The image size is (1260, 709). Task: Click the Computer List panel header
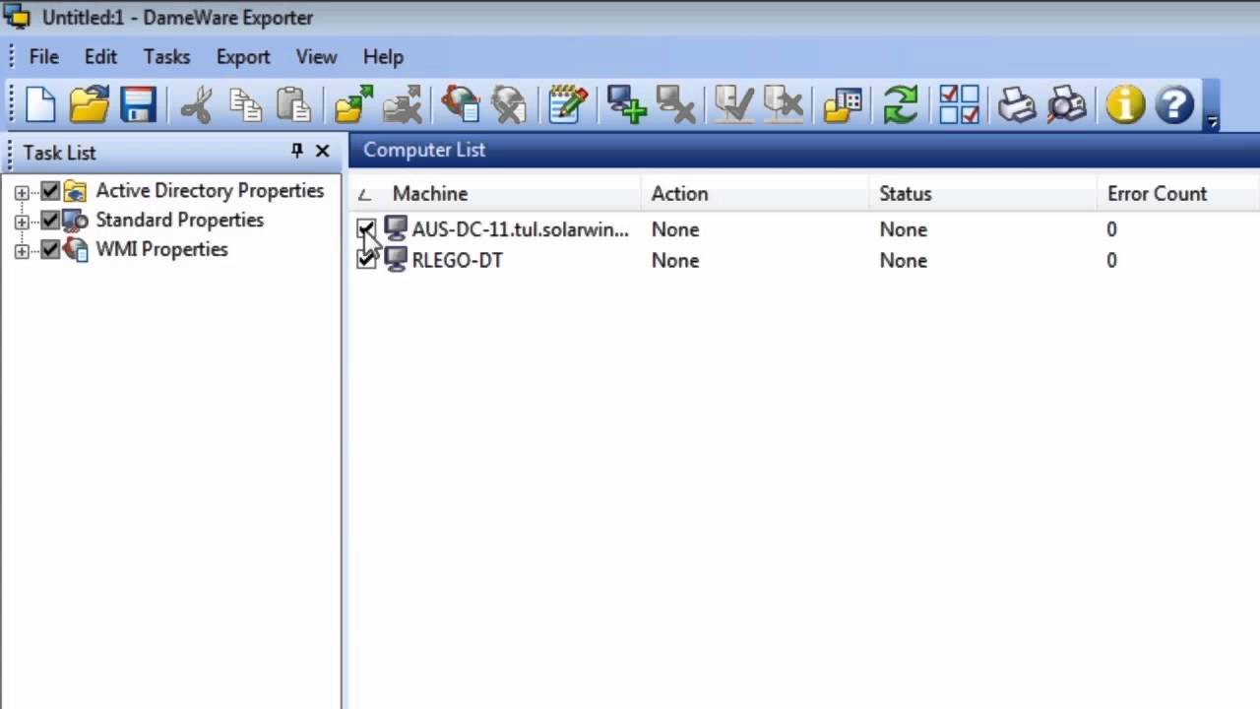tap(804, 150)
